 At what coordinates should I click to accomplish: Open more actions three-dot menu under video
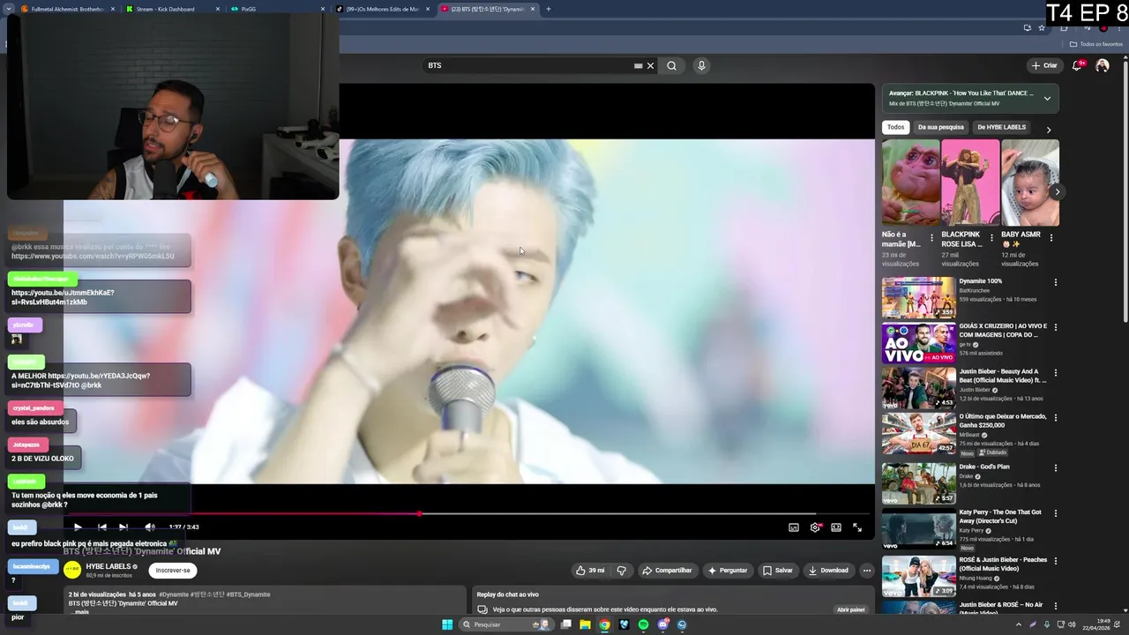pos(867,571)
